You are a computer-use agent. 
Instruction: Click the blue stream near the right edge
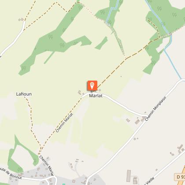coord(173,65)
